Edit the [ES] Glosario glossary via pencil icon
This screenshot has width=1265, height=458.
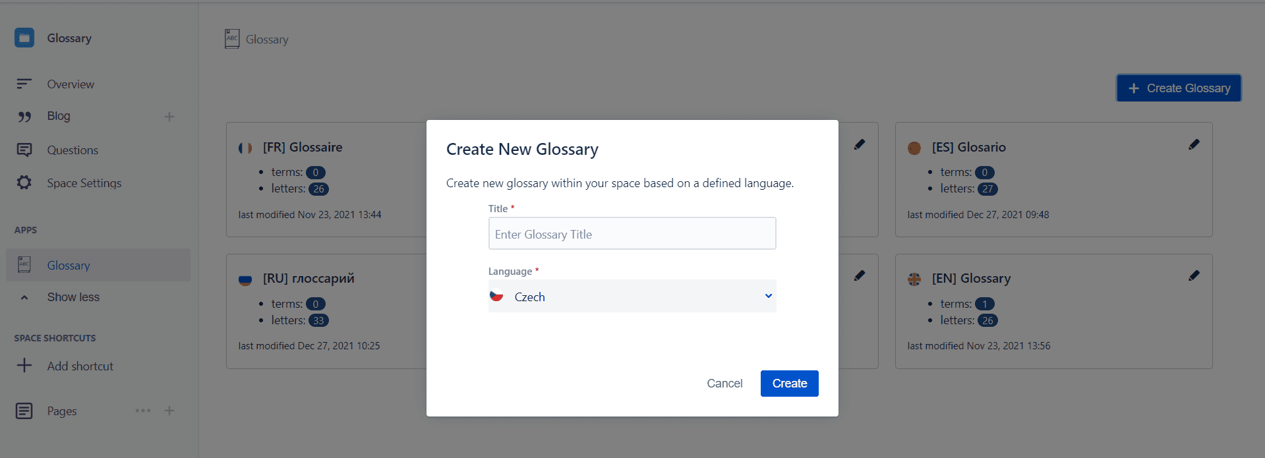click(1194, 144)
